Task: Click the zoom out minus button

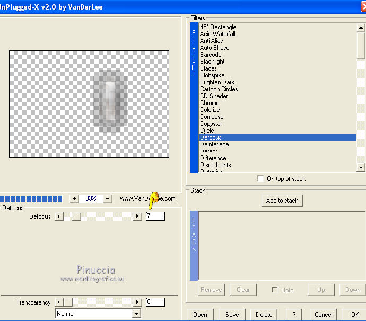Action: pyautogui.click(x=108, y=198)
